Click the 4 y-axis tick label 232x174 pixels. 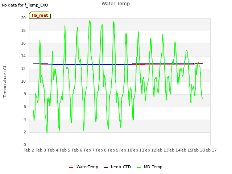[25, 119]
